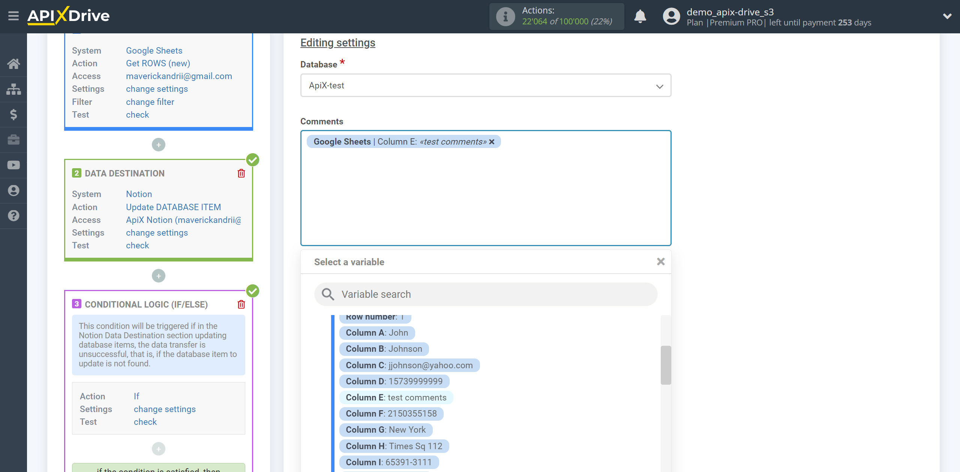Click change settings in Conditional Logic block

tap(165, 409)
